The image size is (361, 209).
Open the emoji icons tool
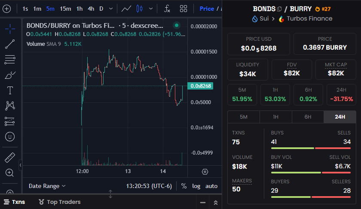pos(10,137)
